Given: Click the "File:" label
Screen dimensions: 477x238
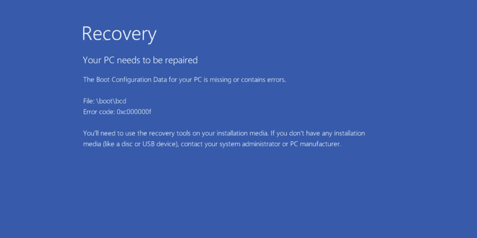Looking at the screenshot, I should point(89,101).
